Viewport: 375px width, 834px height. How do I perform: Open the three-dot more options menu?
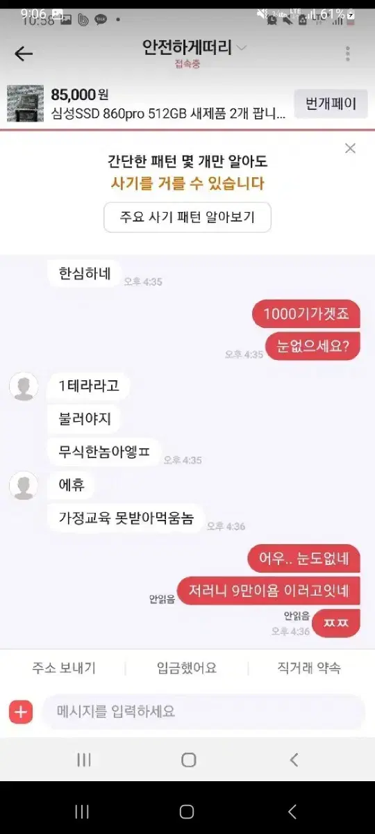[x=347, y=54]
